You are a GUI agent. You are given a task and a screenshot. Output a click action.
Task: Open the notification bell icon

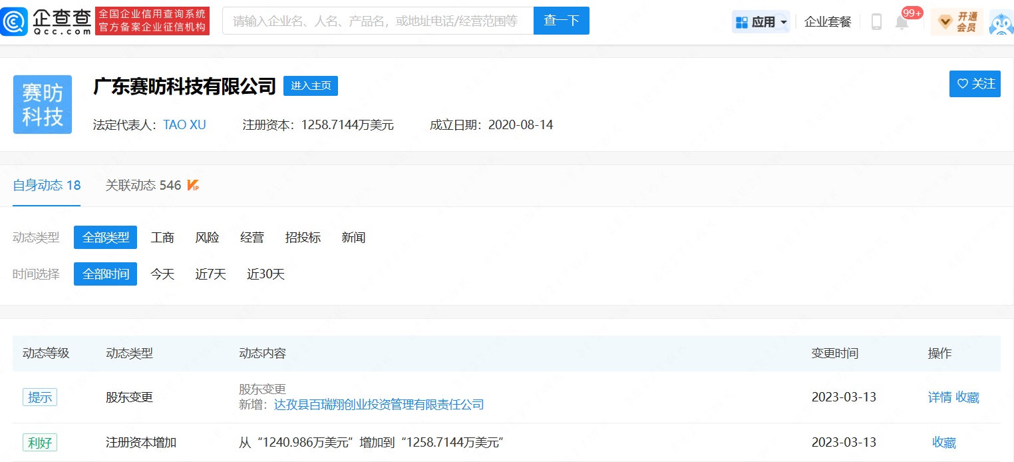(902, 23)
